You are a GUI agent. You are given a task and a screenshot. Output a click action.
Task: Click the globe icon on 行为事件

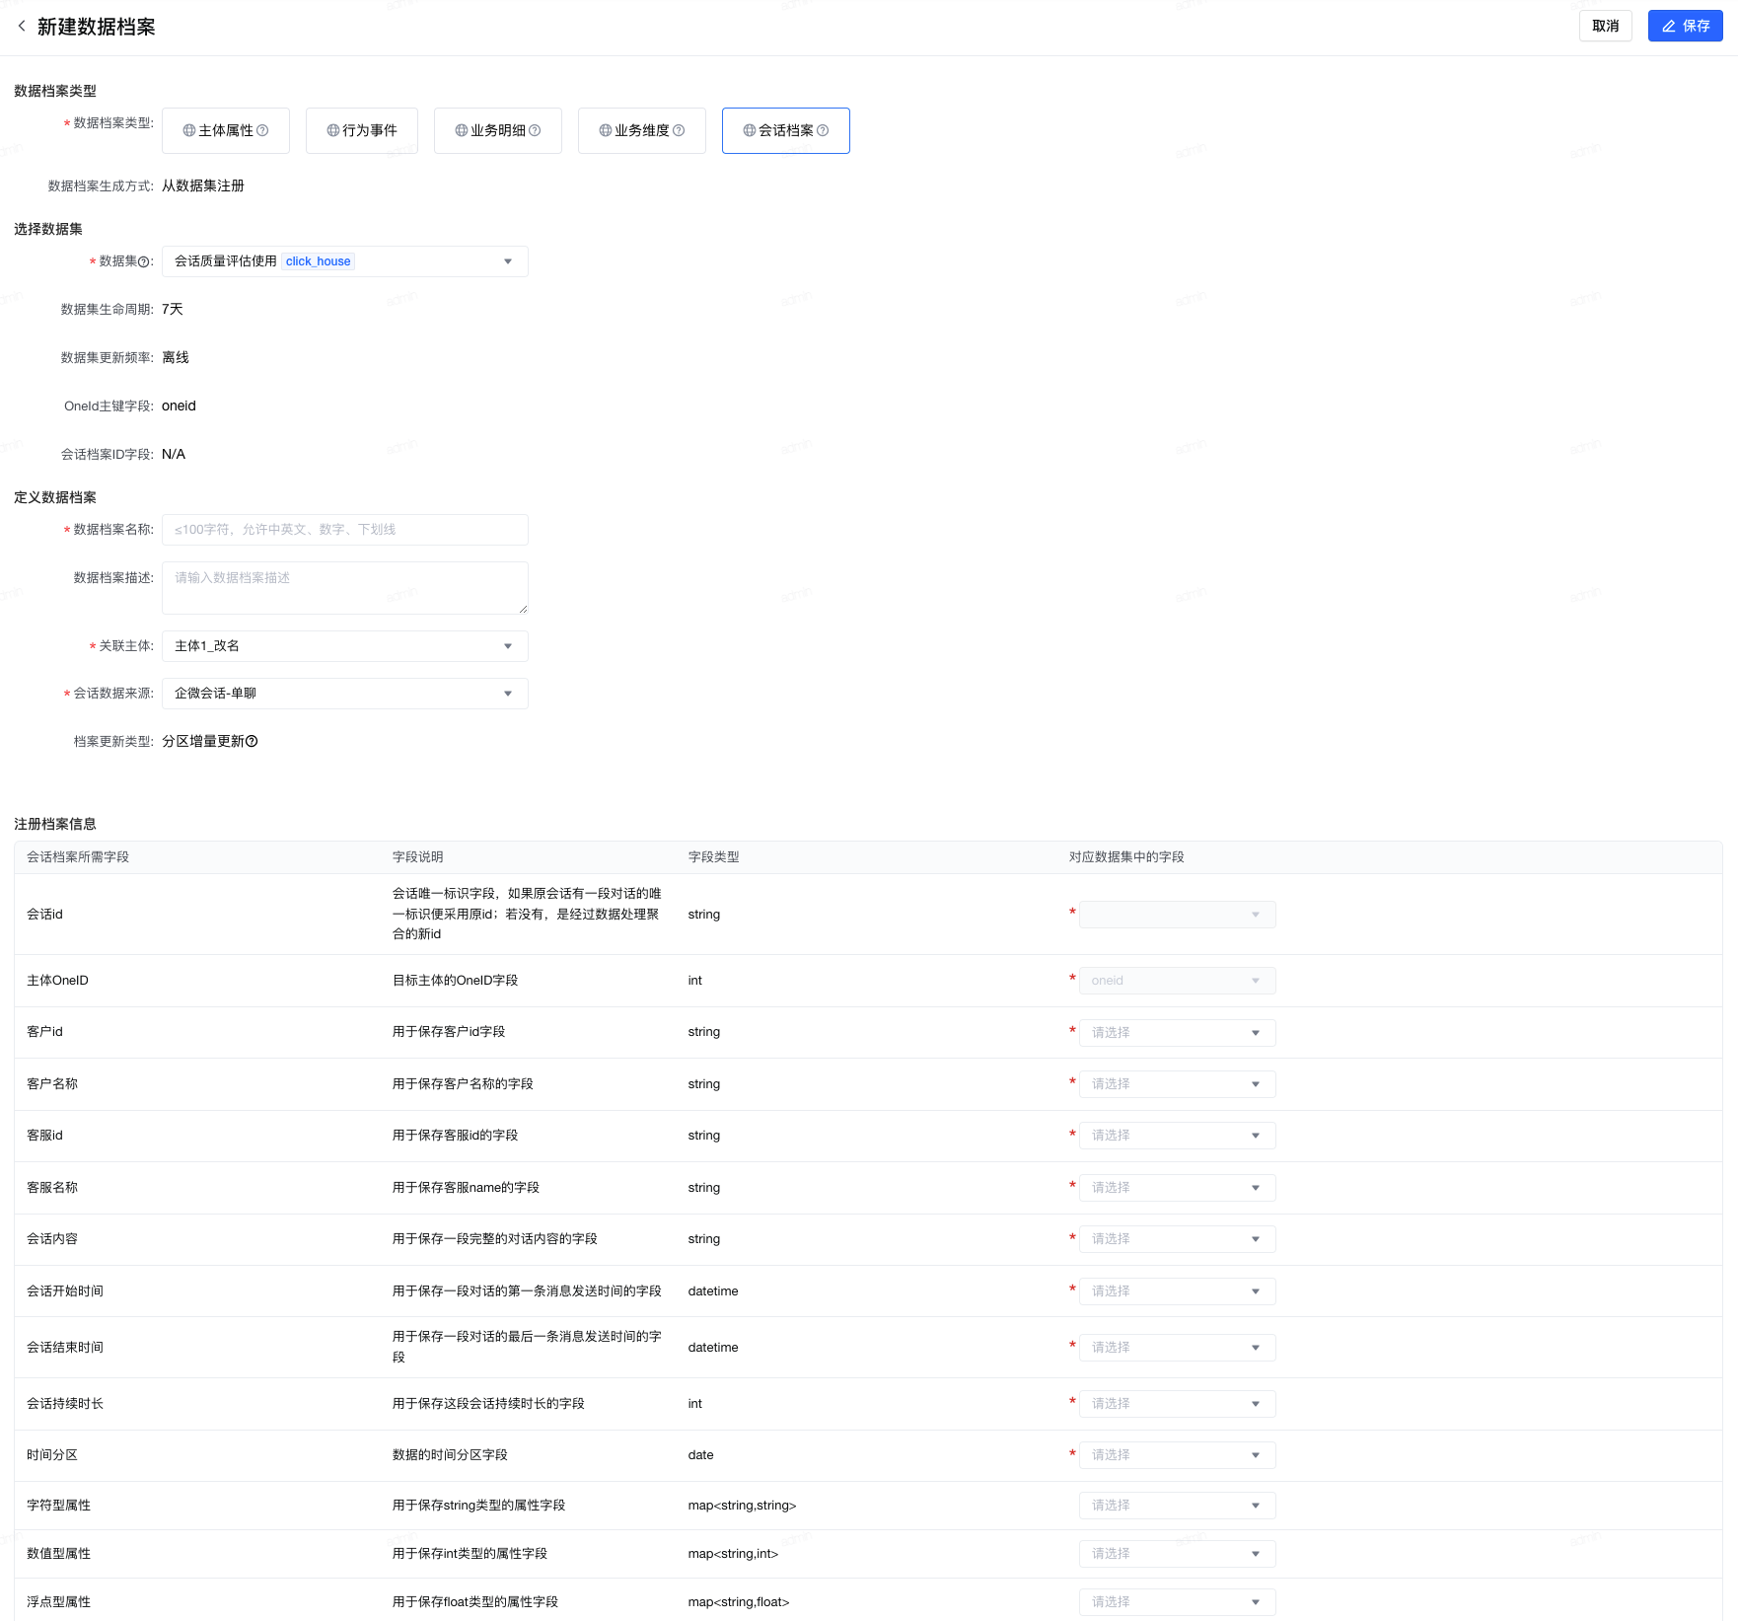pyautogui.click(x=333, y=130)
